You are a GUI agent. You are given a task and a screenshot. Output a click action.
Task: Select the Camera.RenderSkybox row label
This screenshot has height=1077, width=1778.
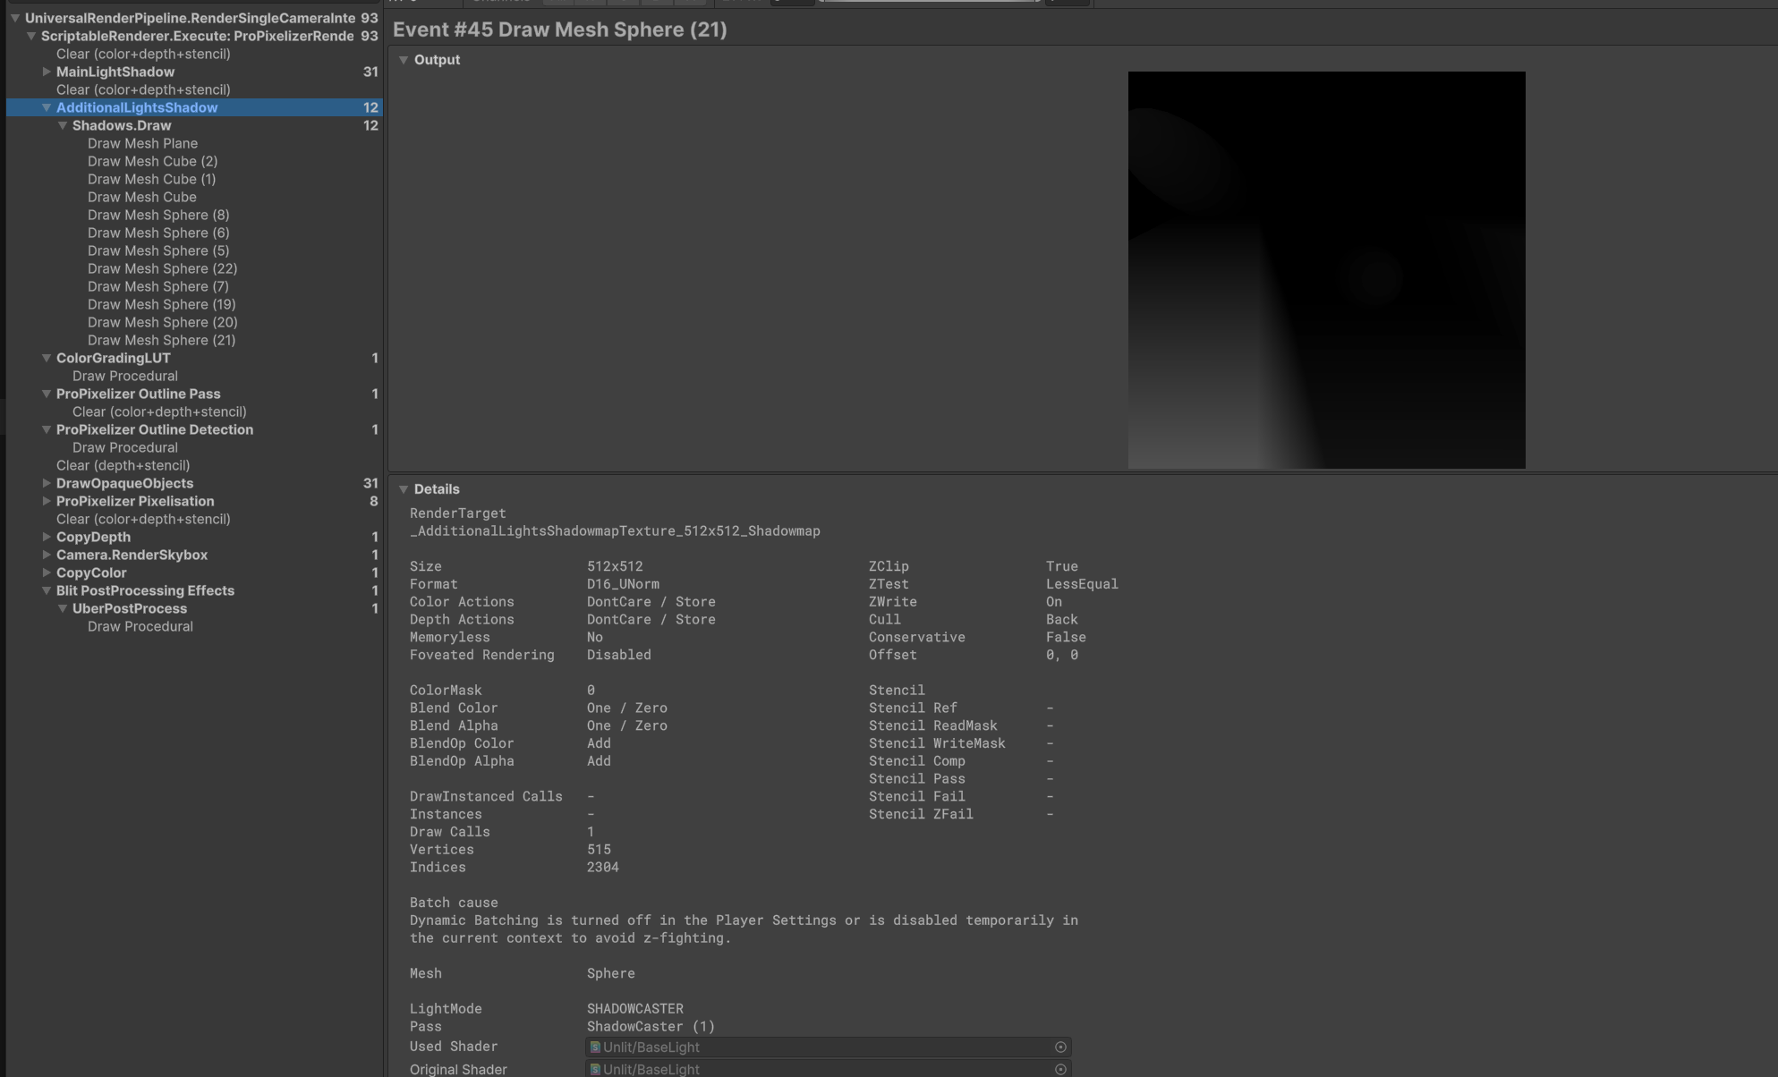click(x=132, y=555)
